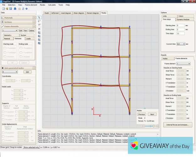
Task: Open the Current time dropdown
Action: click(x=181, y=44)
